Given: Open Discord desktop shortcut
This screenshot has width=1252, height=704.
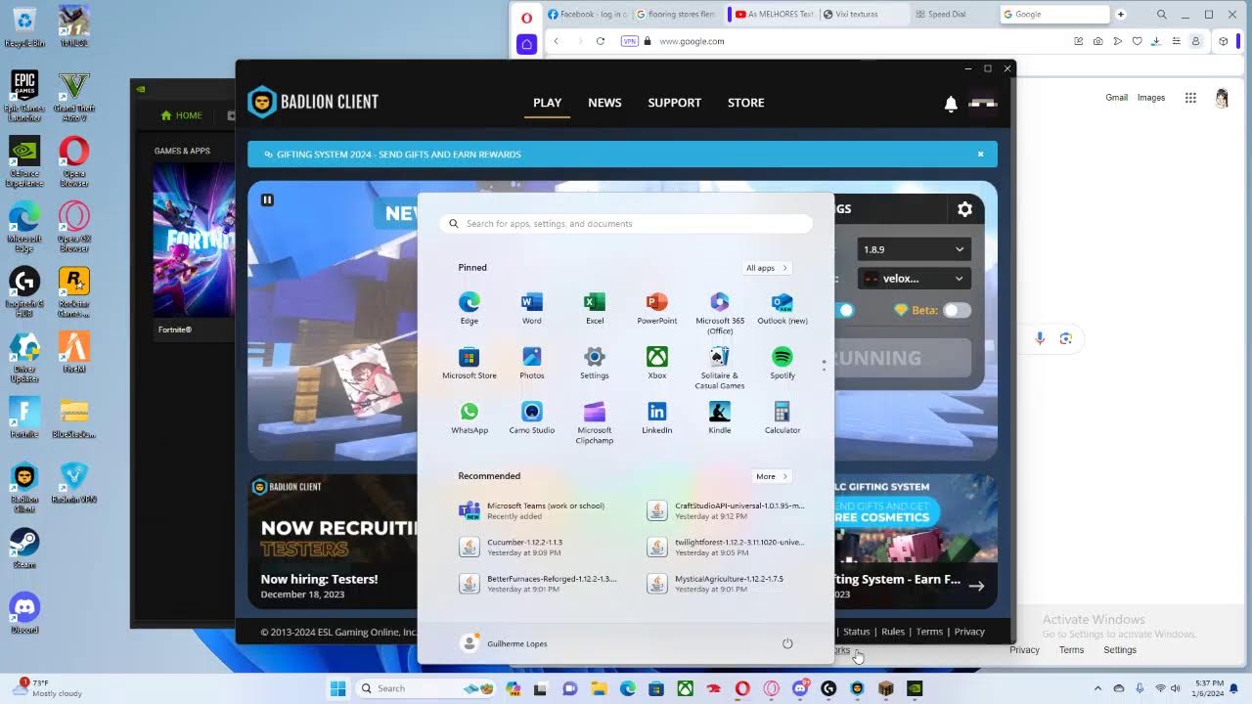Looking at the screenshot, I should coord(24,613).
